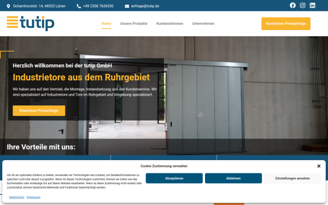Screen dimensions: 328x205
Task: Open the Unternehmen menu item
Action: 203,24
